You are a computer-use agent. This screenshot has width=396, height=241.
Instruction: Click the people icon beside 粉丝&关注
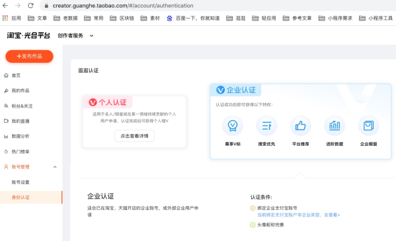(6, 106)
